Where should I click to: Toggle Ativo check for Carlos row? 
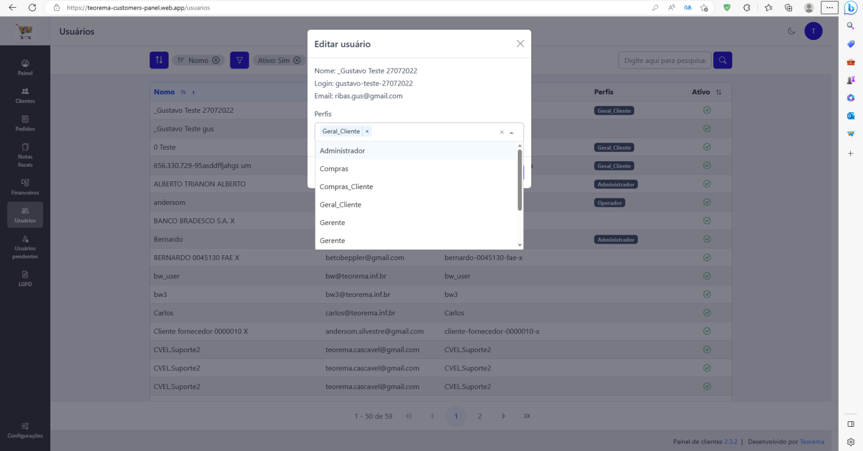coord(707,313)
